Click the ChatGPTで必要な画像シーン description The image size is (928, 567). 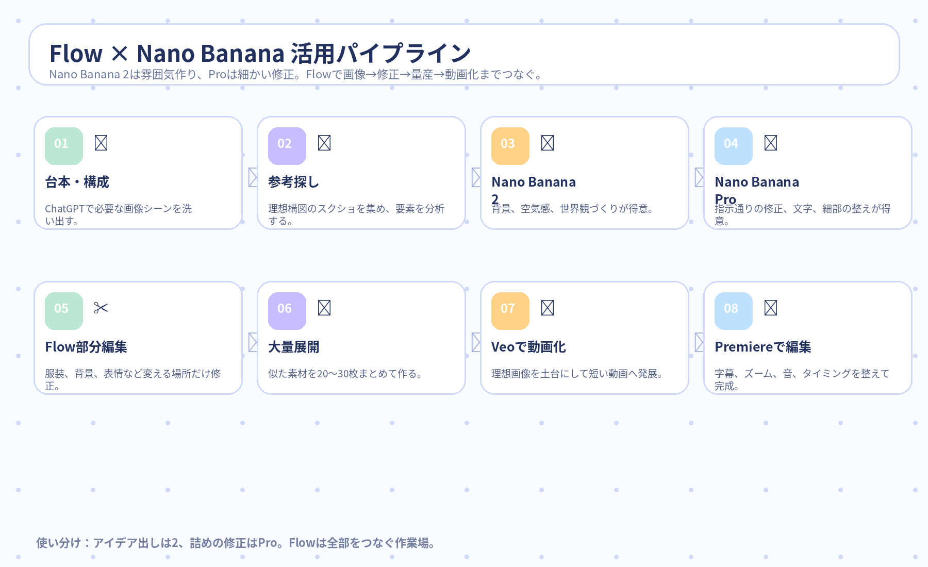(x=118, y=215)
